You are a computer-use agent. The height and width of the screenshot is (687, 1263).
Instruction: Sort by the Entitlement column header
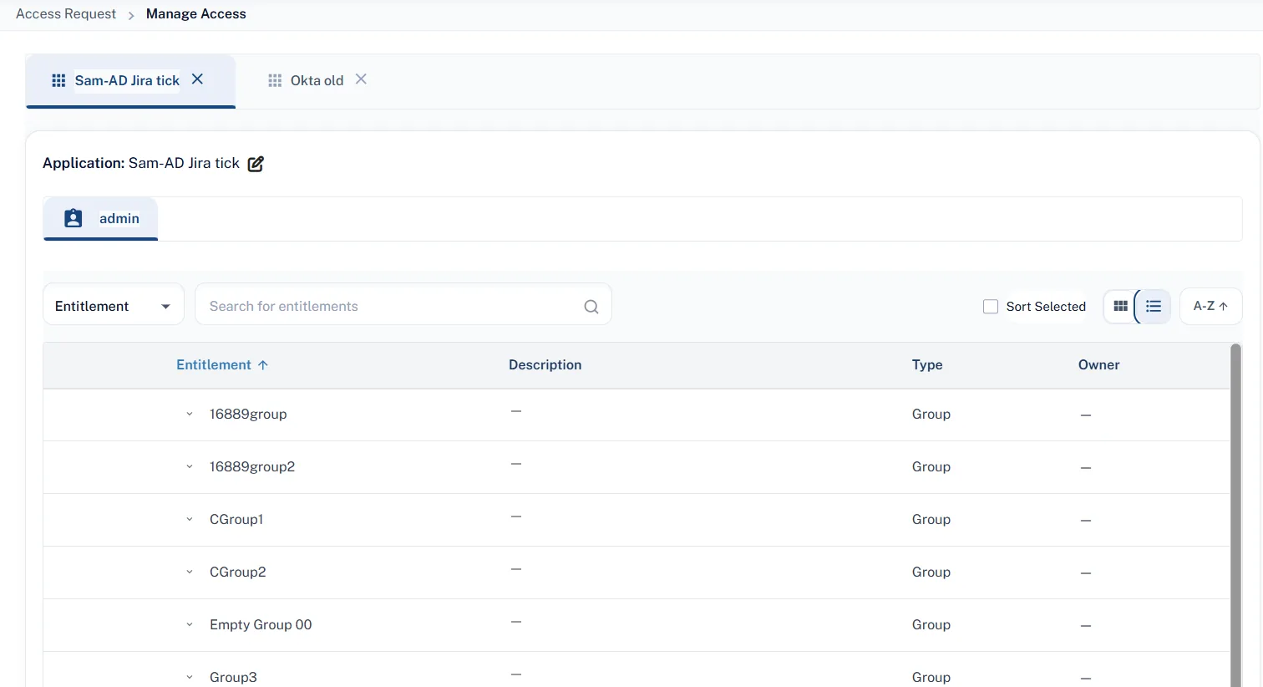click(214, 365)
